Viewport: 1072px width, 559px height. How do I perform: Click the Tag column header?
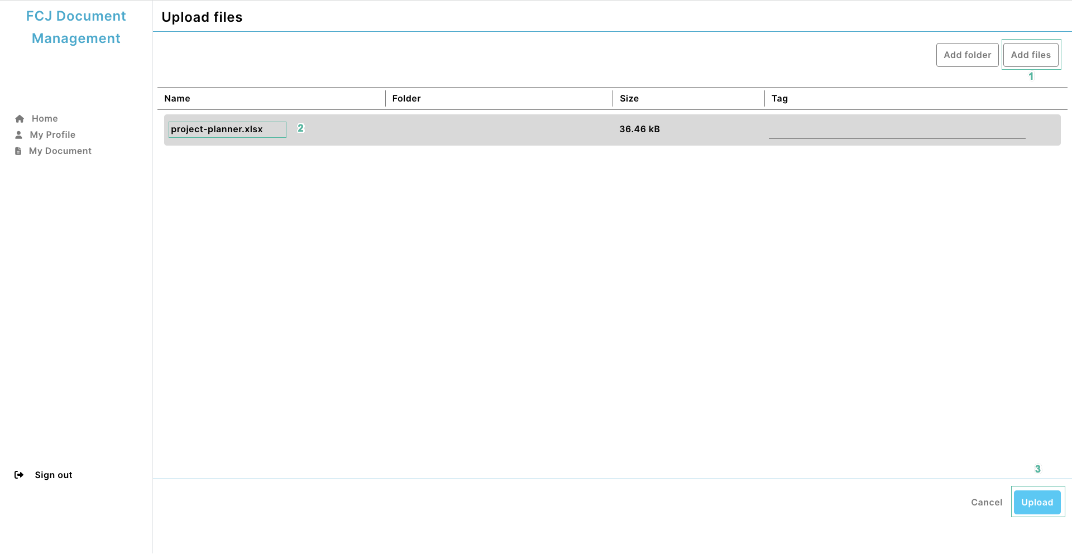(779, 99)
